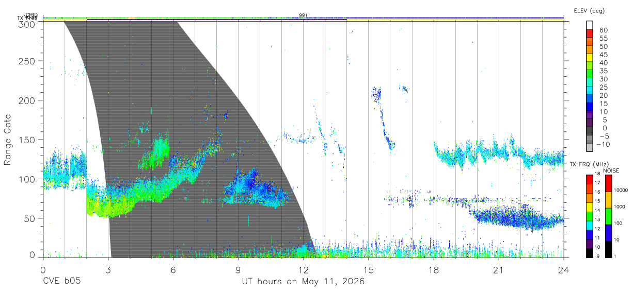
Task: Click the '24' UT hour tick label
Action: coord(564,269)
